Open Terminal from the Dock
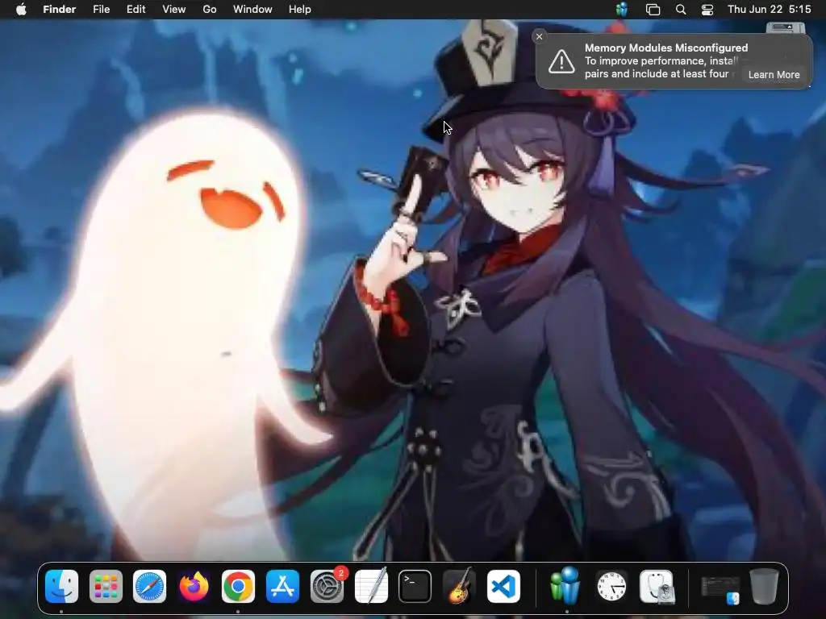This screenshot has height=619, width=826. (x=415, y=587)
